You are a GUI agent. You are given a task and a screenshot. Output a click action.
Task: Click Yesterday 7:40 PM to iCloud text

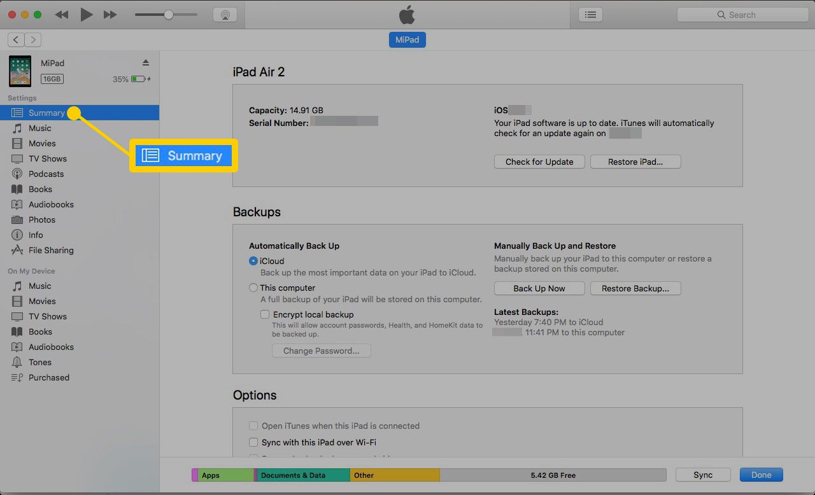coord(548,322)
